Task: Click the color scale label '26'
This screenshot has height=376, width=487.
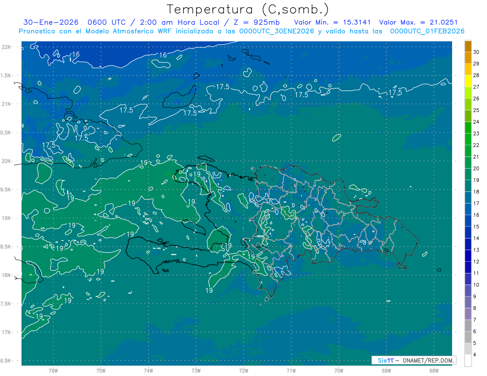Action: pos(476,99)
